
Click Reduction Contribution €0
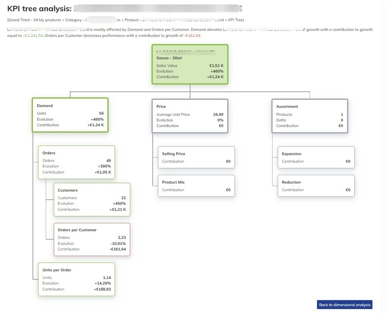coord(348,190)
